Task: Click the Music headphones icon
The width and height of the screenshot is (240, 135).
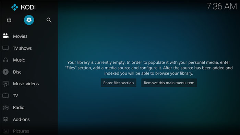Action: pos(6,60)
